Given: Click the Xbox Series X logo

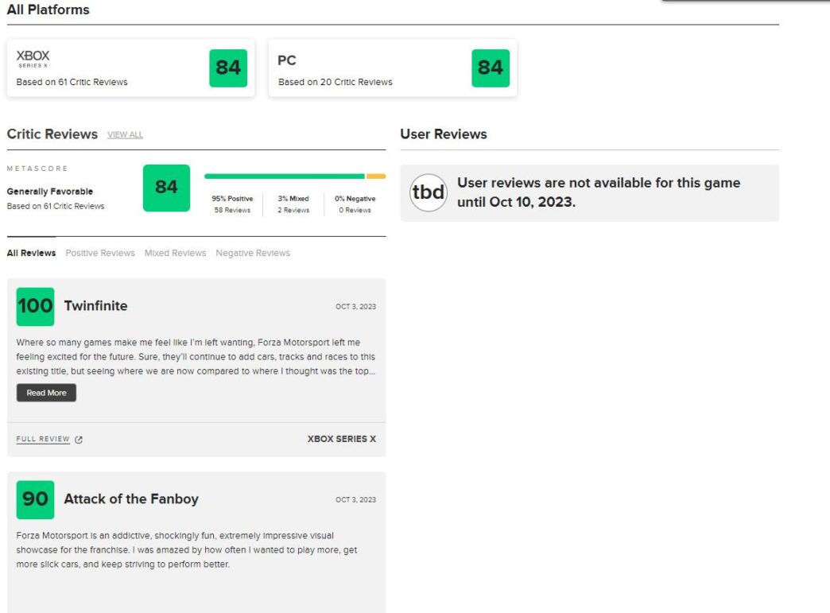Looking at the screenshot, I should (33, 58).
